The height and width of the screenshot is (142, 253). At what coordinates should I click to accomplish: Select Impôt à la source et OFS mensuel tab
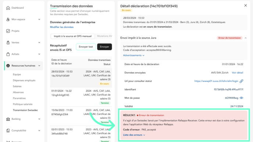(72, 36)
